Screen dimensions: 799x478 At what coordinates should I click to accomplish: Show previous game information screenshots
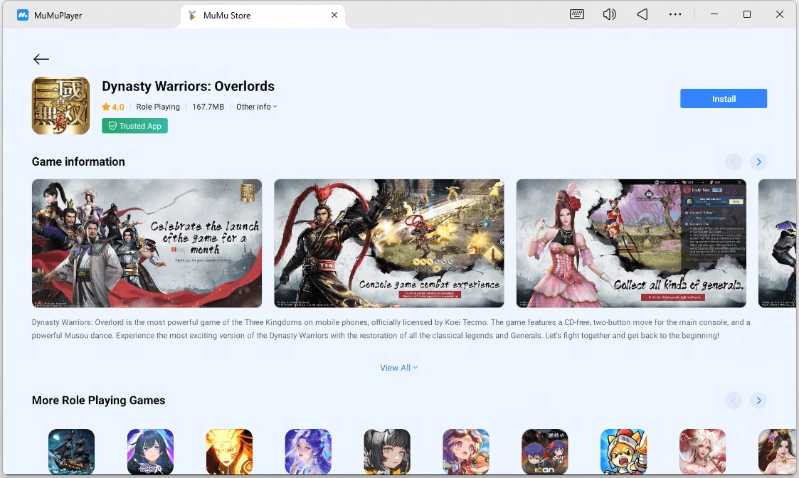[734, 162]
